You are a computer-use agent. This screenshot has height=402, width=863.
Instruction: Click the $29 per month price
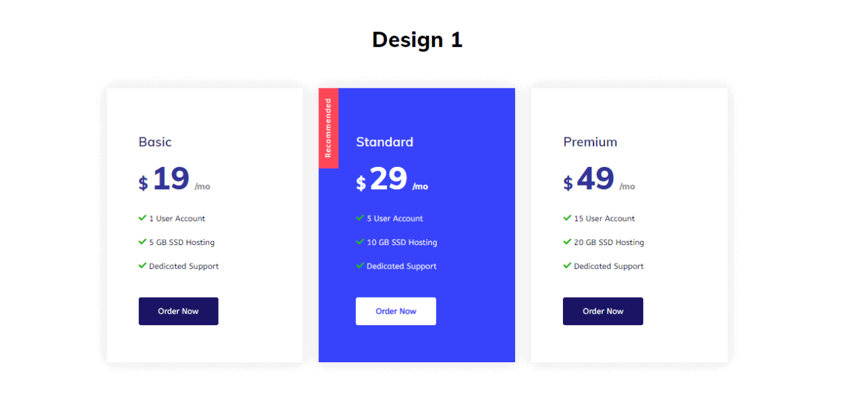click(392, 180)
